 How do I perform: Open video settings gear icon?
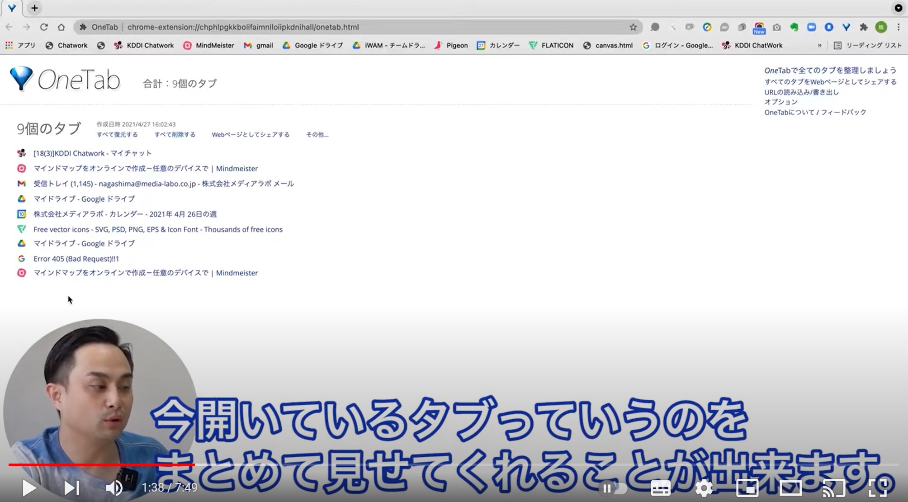[704, 488]
